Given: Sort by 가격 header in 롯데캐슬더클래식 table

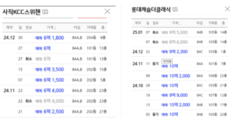Looking at the screenshot, I should pos(176,23).
